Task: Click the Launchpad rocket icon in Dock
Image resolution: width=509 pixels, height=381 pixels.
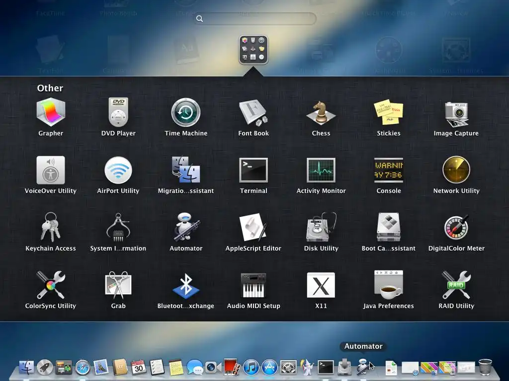Action: (45, 368)
